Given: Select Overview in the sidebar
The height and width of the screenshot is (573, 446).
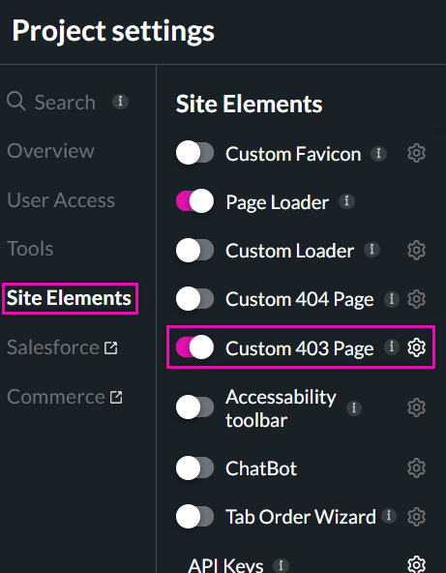Looking at the screenshot, I should [50, 151].
